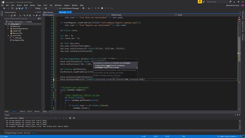Image resolution: width=245 pixels, height=138 pixels.
Task: Click the feedback icon beside Quick Launch
Action: tap(204, 2)
